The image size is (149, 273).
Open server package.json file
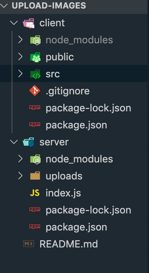[76, 227]
